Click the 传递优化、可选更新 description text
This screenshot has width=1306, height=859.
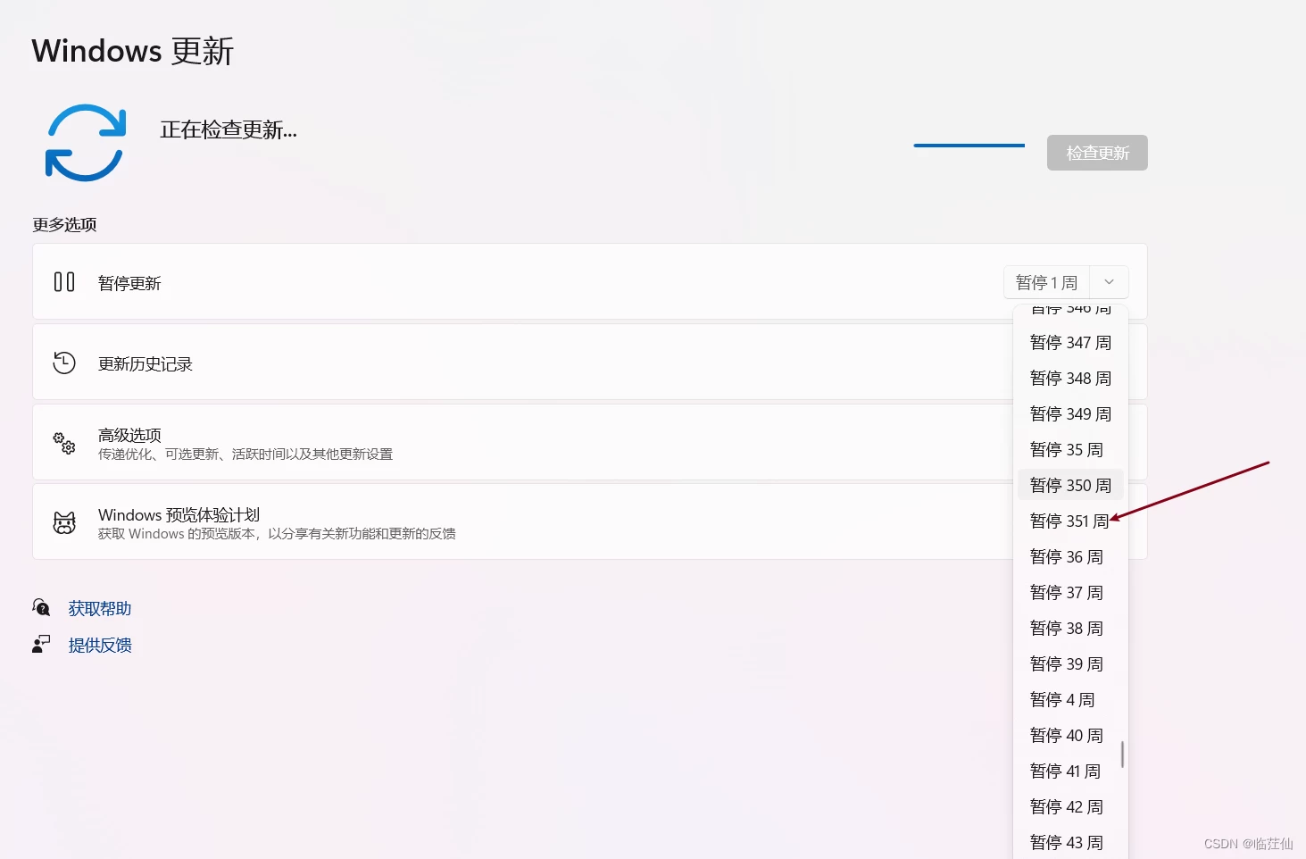pos(245,455)
